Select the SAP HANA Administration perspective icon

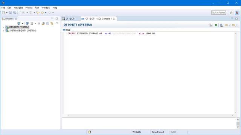[x=237, y=13]
